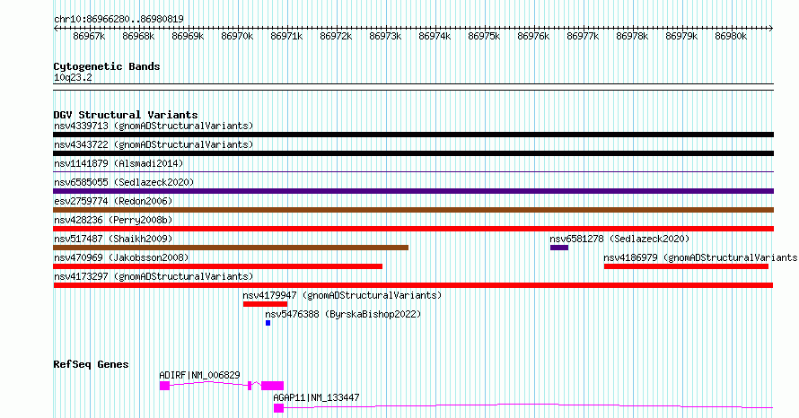Select the nsv6585055 purple variant bar
The height and width of the screenshot is (418, 799).
[x=413, y=191]
